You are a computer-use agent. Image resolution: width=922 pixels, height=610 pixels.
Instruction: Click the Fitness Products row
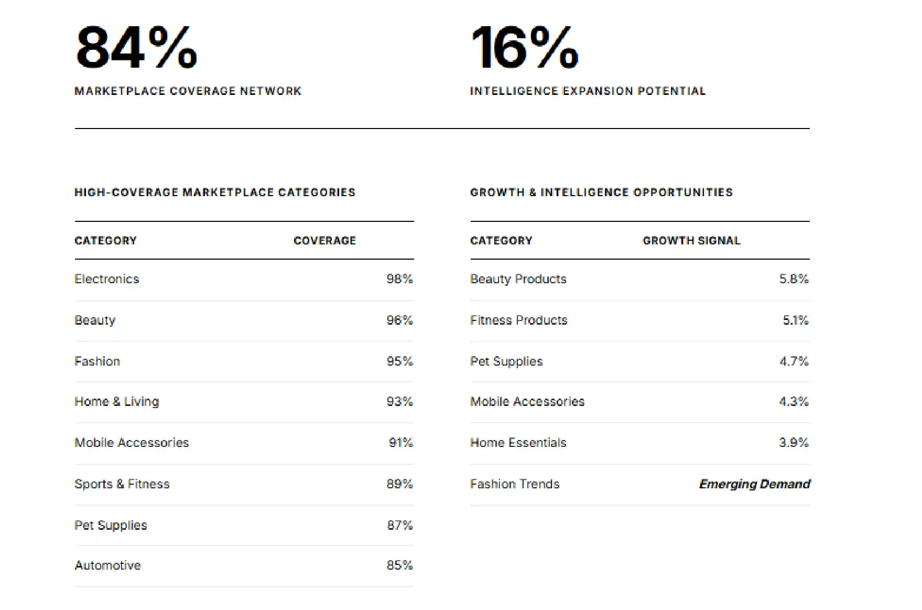tap(640, 320)
